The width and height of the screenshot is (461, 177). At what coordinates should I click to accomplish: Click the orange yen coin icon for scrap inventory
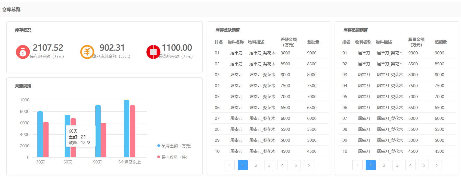tap(87, 52)
